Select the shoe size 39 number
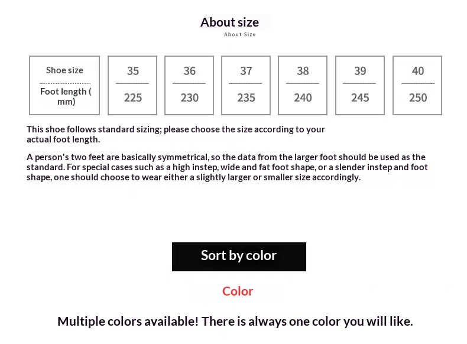Viewport: 467px width, 344px height. [360, 71]
